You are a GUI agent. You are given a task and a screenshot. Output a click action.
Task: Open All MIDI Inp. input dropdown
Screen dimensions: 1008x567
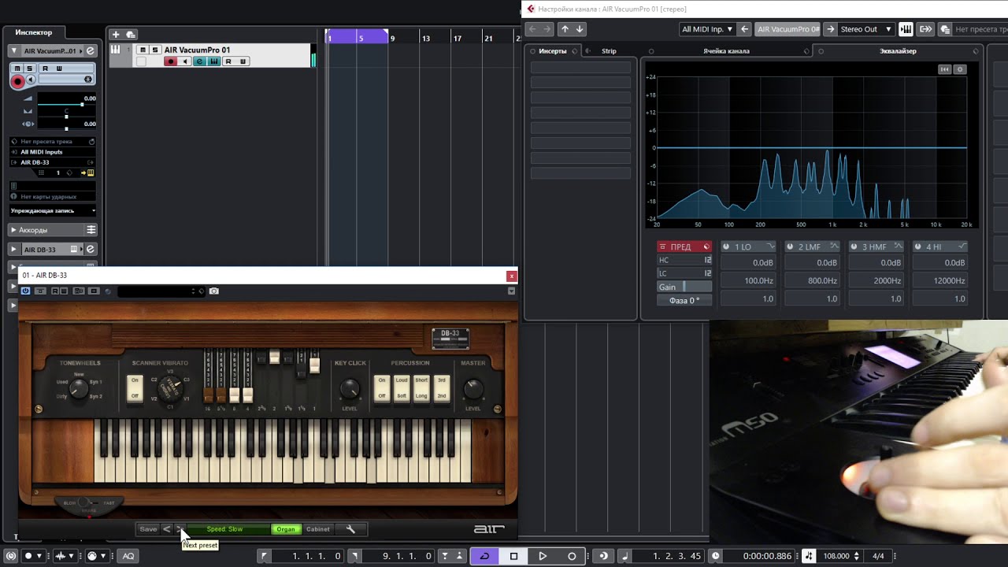tap(707, 29)
